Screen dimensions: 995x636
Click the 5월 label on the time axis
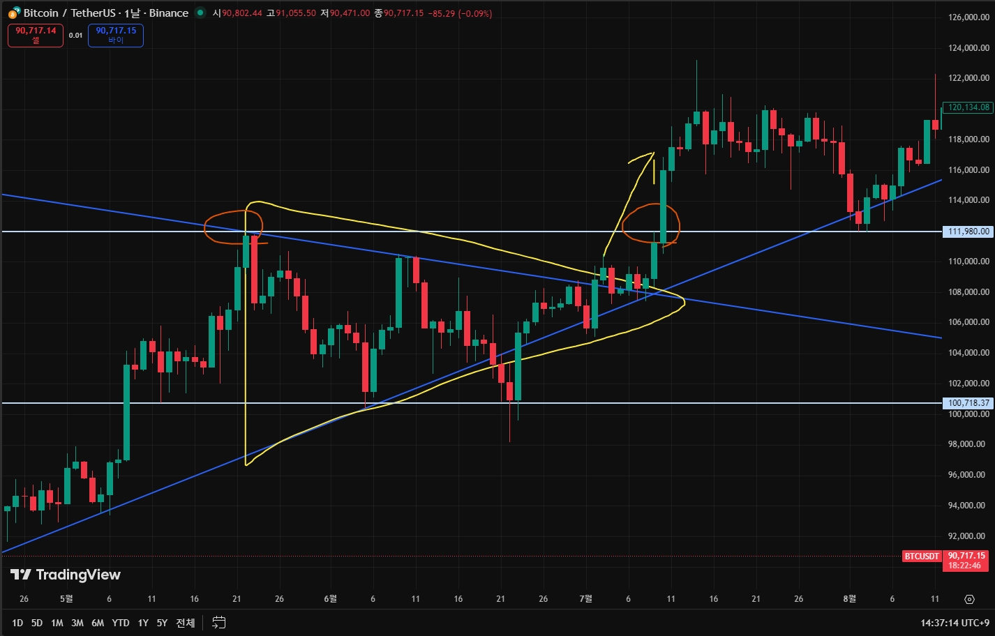[66, 599]
